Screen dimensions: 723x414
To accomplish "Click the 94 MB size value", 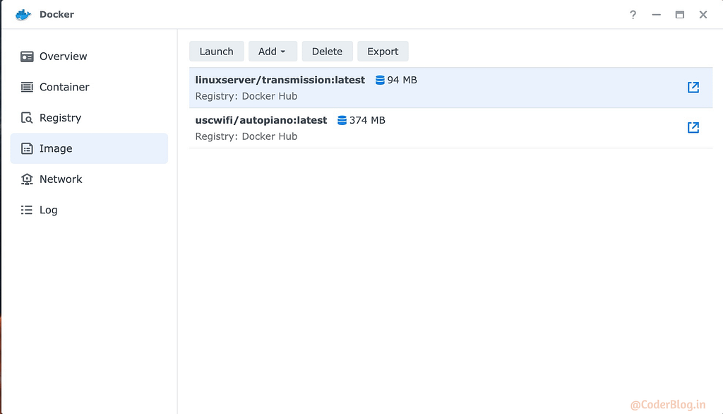I will pos(402,81).
